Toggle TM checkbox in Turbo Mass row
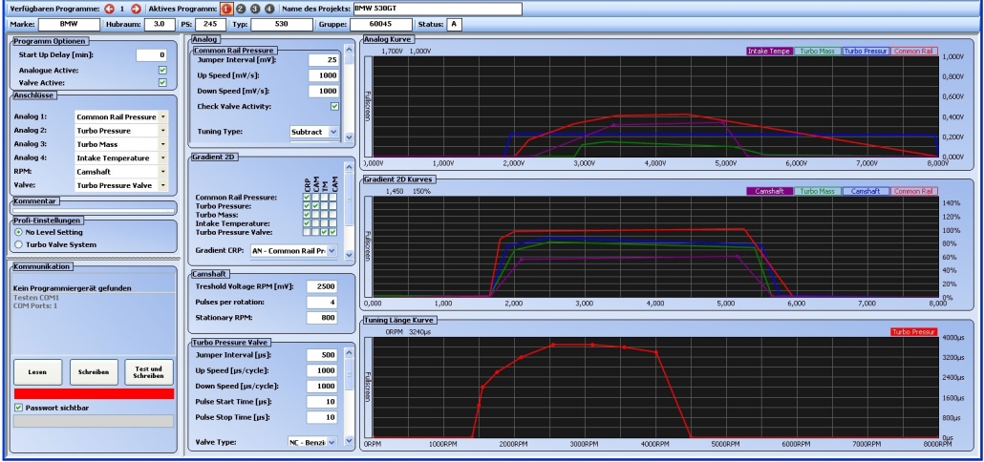Screen dimensions: 984x462 coord(325,215)
